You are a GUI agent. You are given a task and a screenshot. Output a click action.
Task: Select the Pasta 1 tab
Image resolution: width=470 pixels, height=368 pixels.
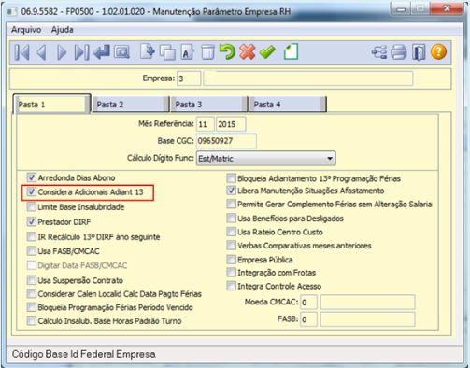(x=51, y=104)
